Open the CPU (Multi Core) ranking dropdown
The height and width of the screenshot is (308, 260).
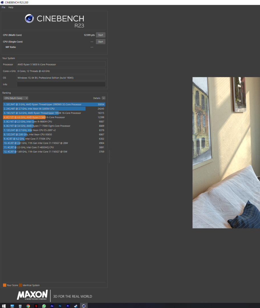(16, 98)
